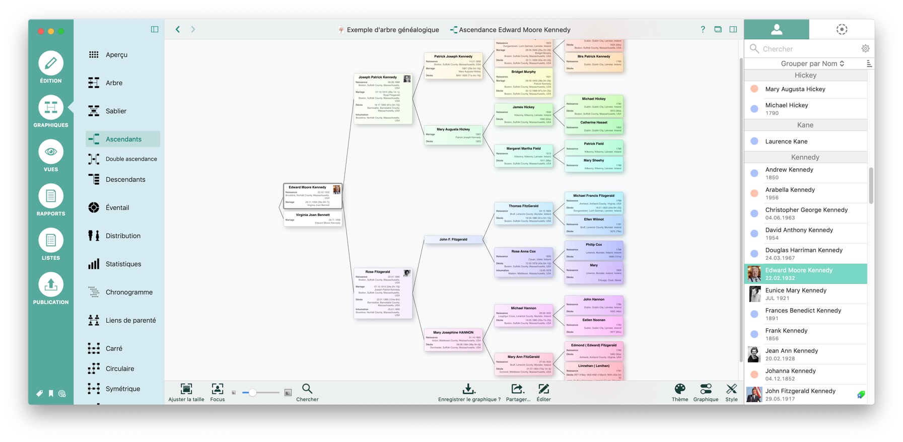Screen dimensions: 903x442
Task: Open the Vues section
Action: 51,156
